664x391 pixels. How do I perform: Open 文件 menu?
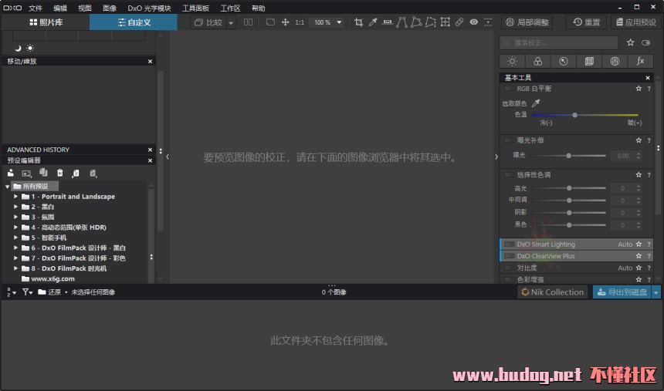click(36, 8)
